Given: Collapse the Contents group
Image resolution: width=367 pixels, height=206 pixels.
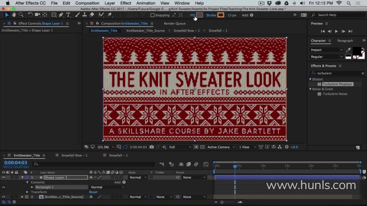Looking at the screenshot, I should (x=27, y=182).
